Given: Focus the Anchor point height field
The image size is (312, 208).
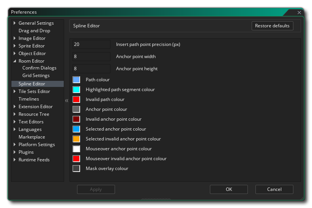Looking at the screenshot, I should pyautogui.click(x=91, y=69).
